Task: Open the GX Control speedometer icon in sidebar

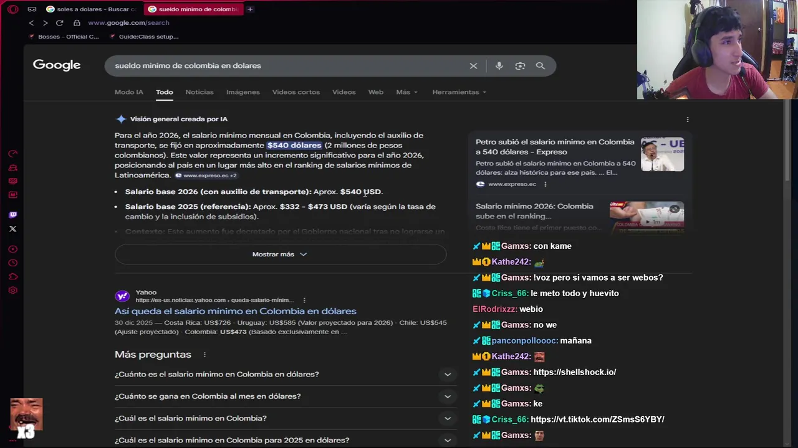Action: click(12, 154)
